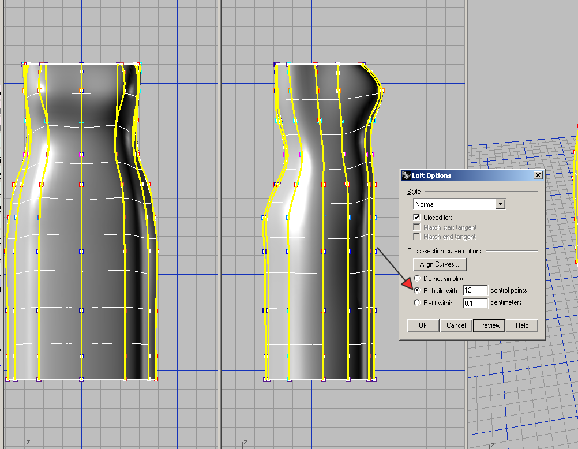
Task: Click the control points count field
Action: point(475,291)
